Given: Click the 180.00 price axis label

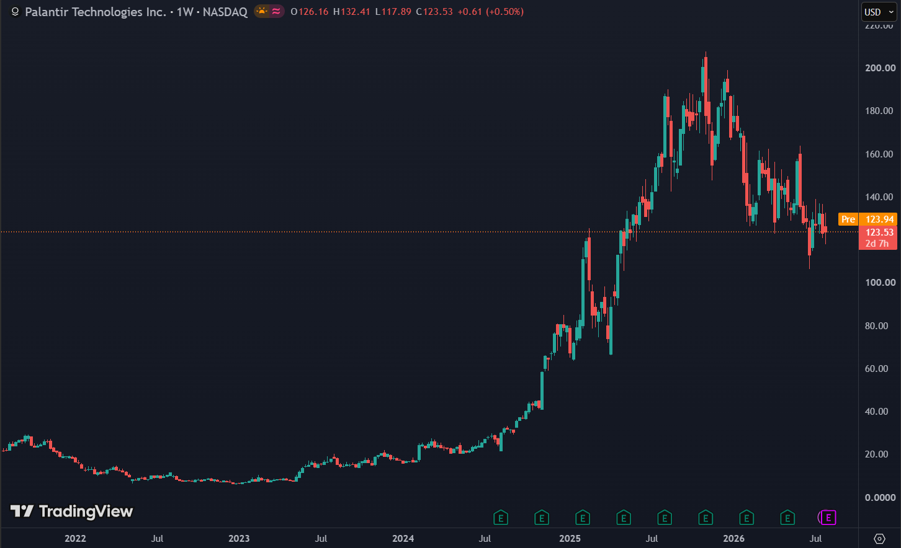Looking at the screenshot, I should point(881,111).
